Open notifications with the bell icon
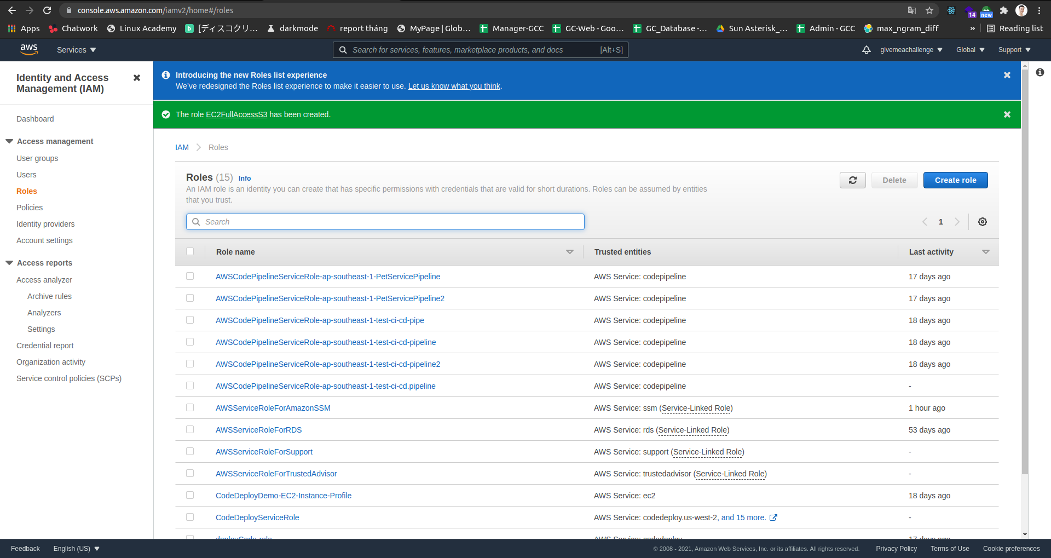 point(867,50)
